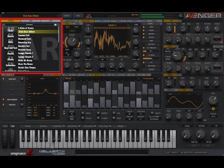Toggle the Uniextender effect LED
Image resolution: width=224 pixels, height=168 pixels.
(3, 99)
